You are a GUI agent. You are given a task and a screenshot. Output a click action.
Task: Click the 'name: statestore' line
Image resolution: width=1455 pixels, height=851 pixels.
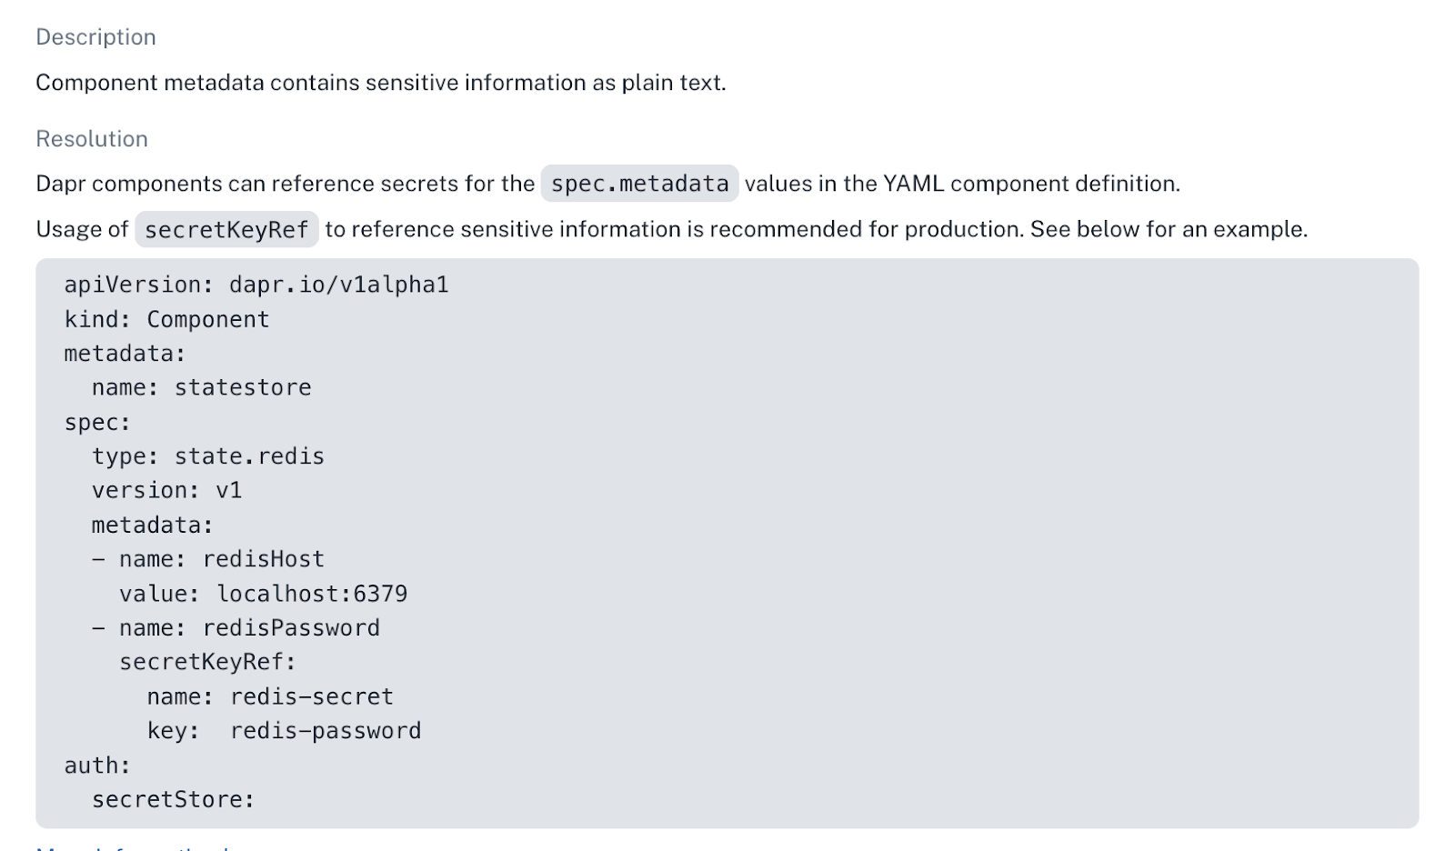coord(201,388)
